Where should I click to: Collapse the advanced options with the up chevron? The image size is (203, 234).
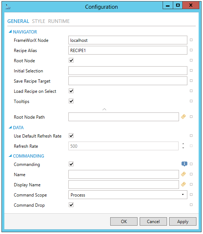coord(104,110)
